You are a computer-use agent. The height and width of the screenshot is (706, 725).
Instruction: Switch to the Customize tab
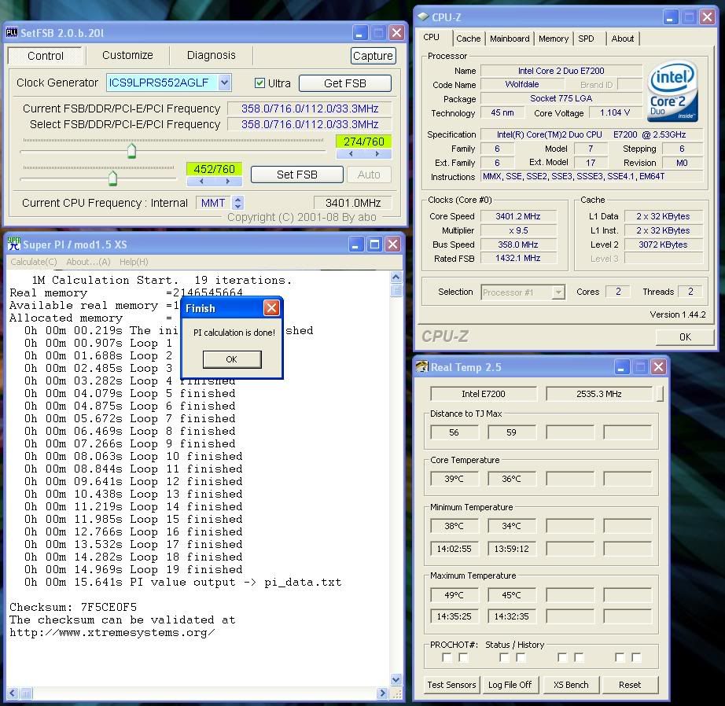[127, 55]
